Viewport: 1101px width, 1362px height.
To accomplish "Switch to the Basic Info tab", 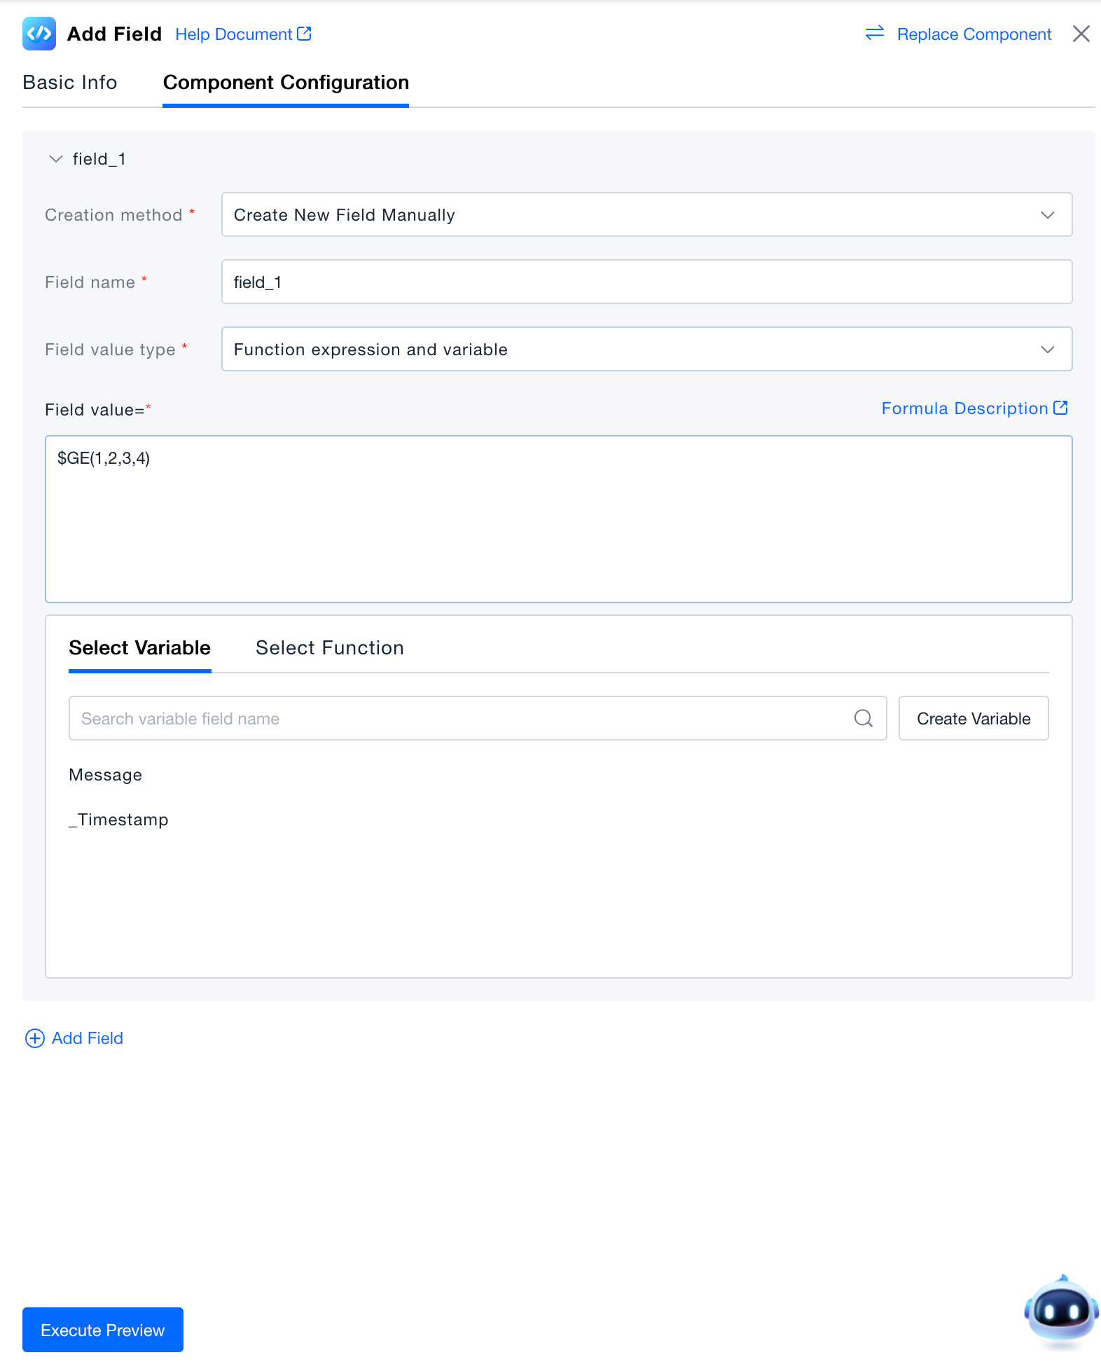I will pos(70,83).
